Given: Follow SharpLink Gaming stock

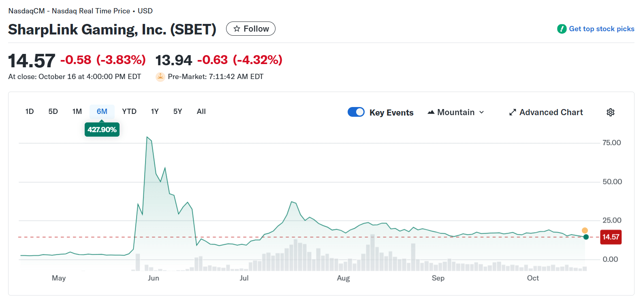Looking at the screenshot, I should (251, 29).
